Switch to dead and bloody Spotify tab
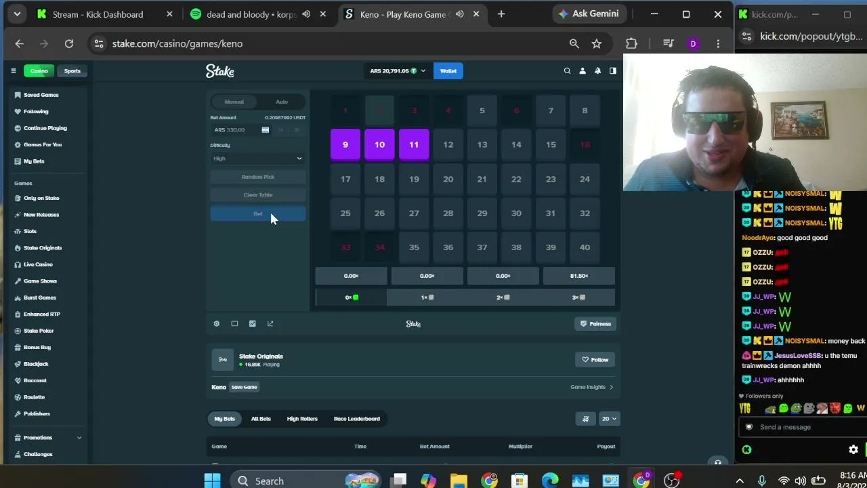 point(251,14)
